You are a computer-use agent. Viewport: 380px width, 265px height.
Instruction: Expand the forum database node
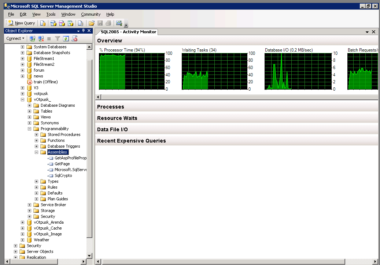[x=22, y=70]
